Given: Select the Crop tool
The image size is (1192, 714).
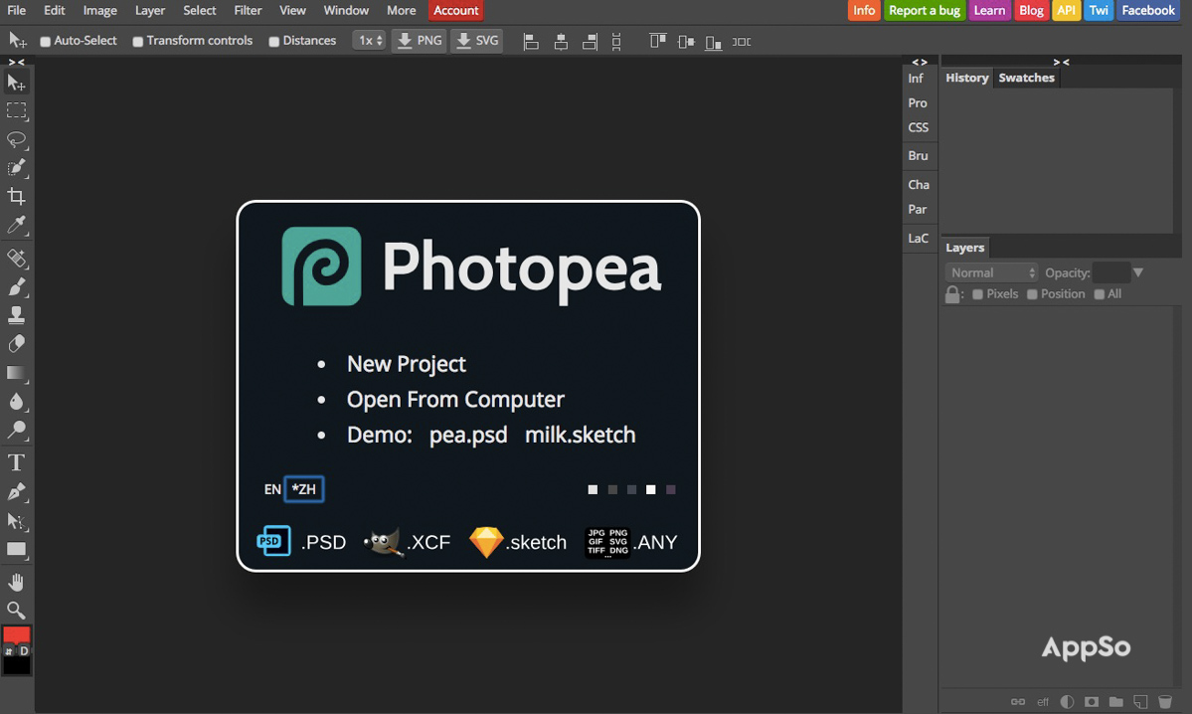Looking at the screenshot, I should pyautogui.click(x=16, y=196).
